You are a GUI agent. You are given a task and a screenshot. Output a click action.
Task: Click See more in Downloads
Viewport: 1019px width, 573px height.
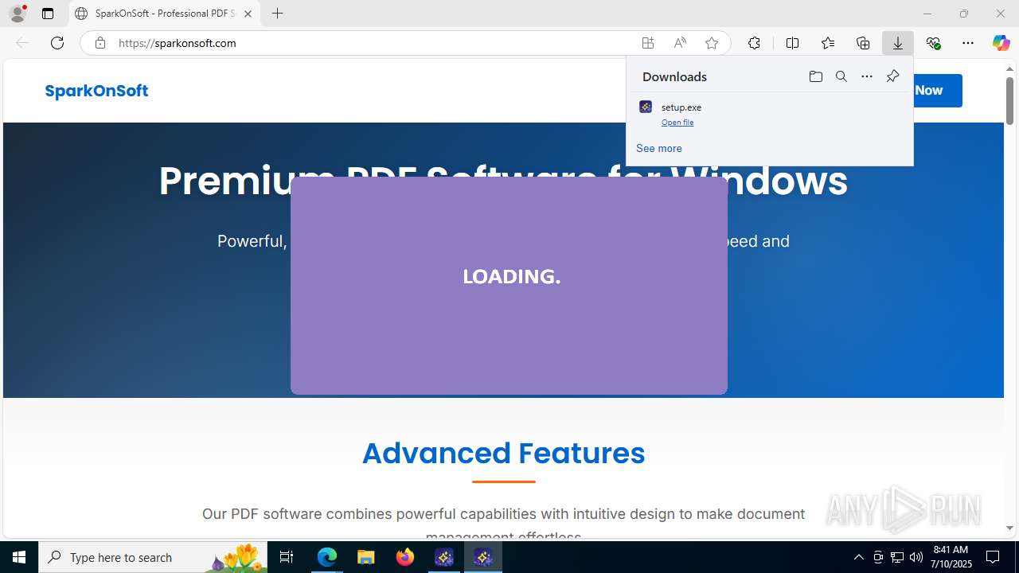658,148
